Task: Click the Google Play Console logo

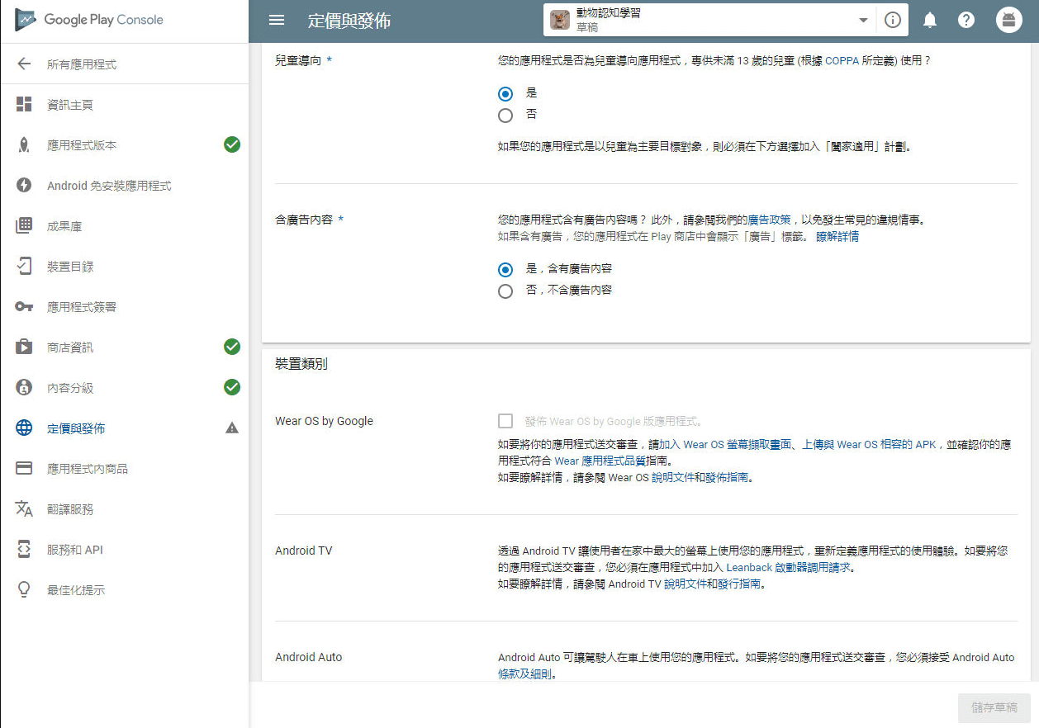Action: point(88,20)
